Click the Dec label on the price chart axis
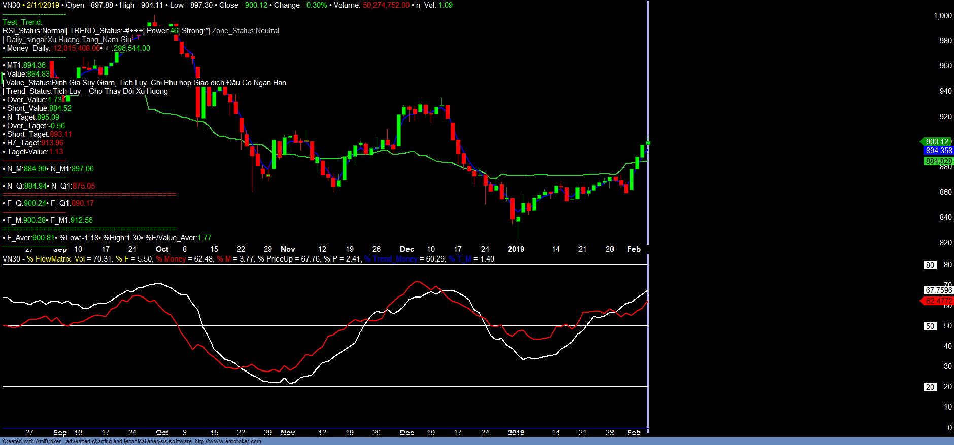 pyautogui.click(x=407, y=249)
